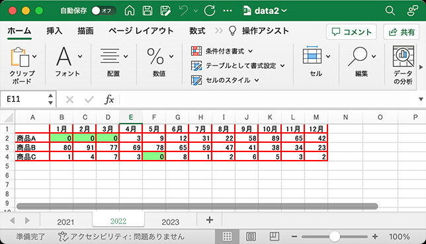Click the 編集 magnifier icon
Viewport: 426px width, 244px height.
(358, 56)
